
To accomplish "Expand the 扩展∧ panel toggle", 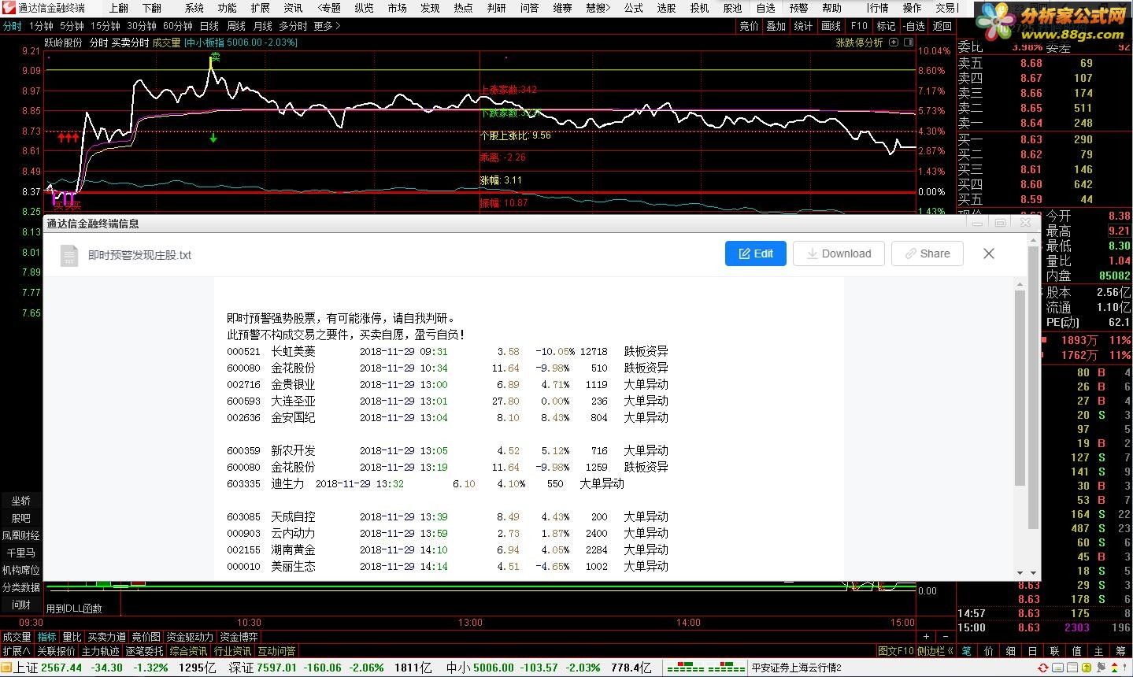I will [x=17, y=651].
